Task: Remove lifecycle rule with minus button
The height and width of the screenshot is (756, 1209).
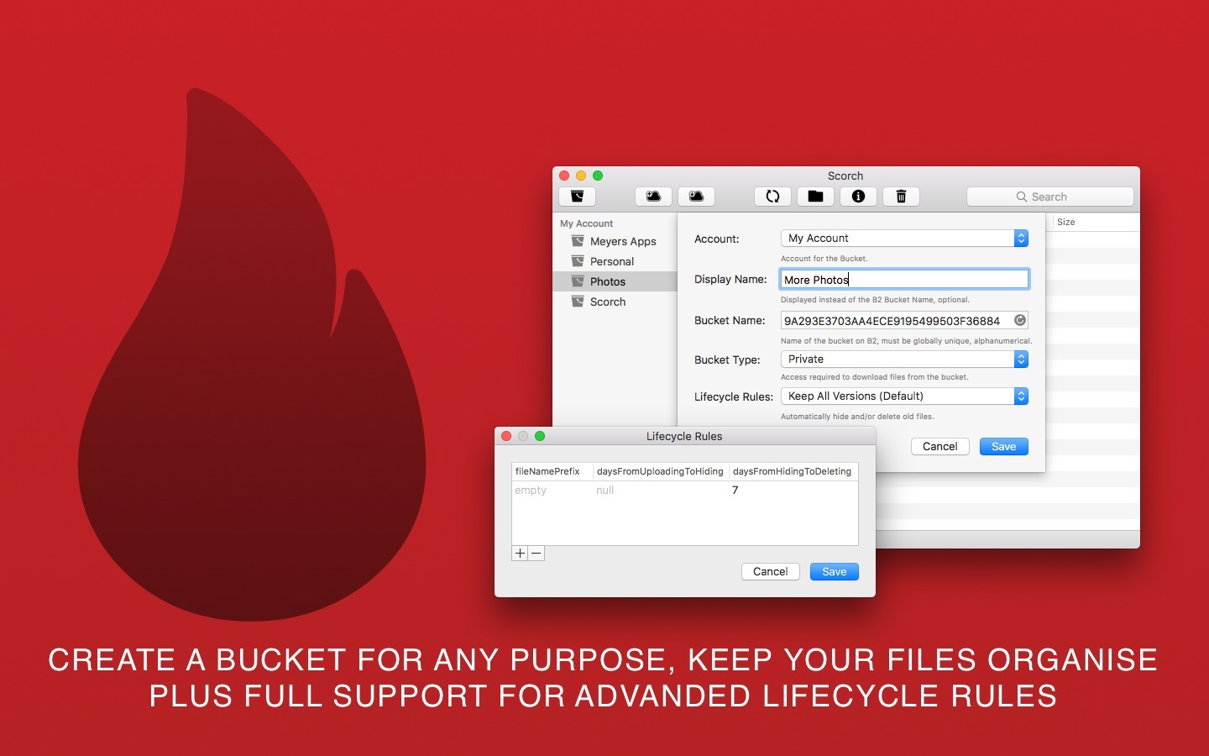Action: pos(536,554)
